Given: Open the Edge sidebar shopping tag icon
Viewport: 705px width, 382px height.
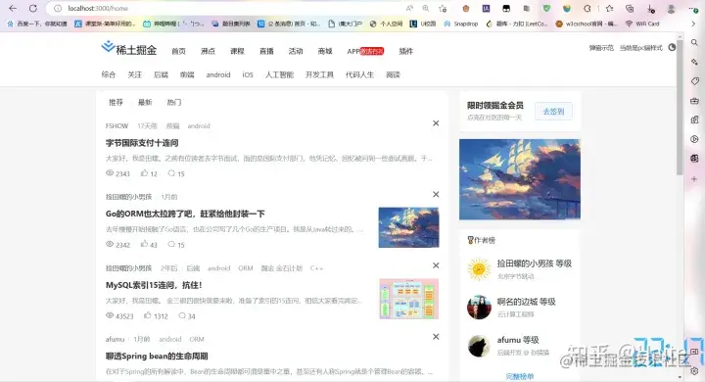Looking at the screenshot, I should [694, 81].
